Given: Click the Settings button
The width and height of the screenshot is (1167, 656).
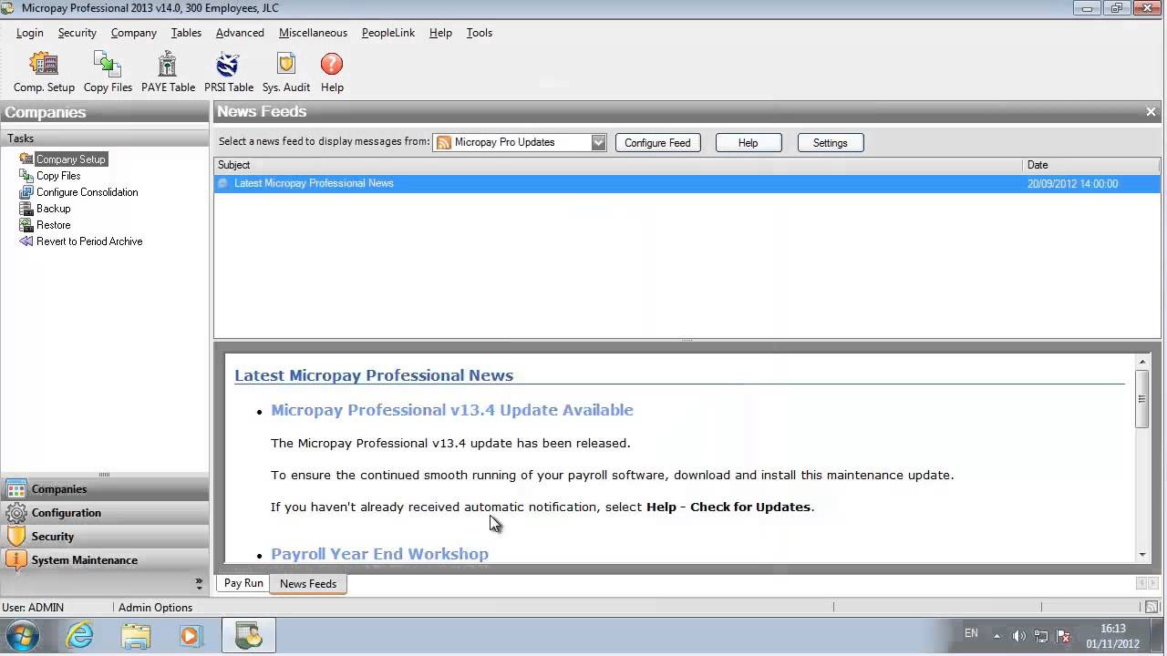Looking at the screenshot, I should [x=830, y=143].
